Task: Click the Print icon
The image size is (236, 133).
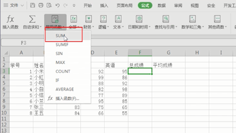Action: [41, 5]
